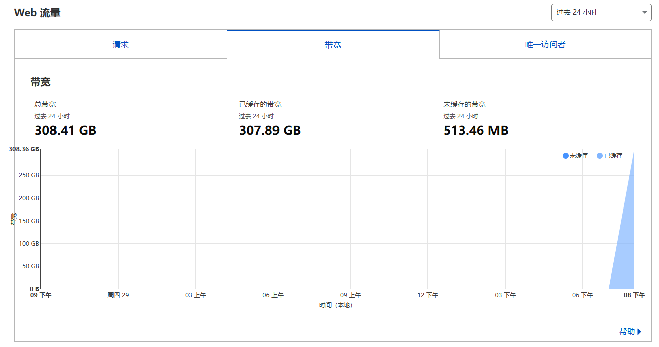
Task: Toggle the 已缓存 legend dot
Action: (x=599, y=156)
